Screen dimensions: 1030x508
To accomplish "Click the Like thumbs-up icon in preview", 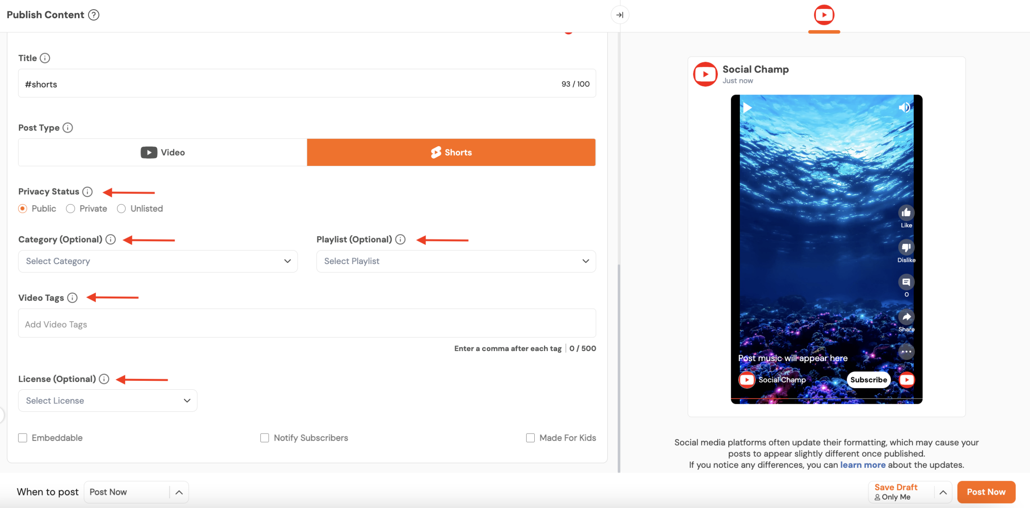I will click(906, 213).
